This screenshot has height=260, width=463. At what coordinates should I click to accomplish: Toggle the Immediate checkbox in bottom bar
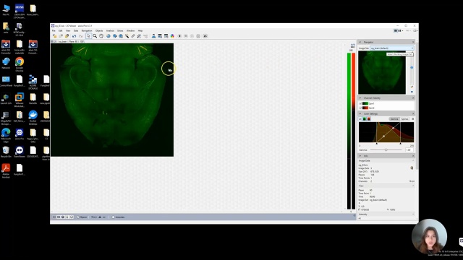tap(113, 217)
